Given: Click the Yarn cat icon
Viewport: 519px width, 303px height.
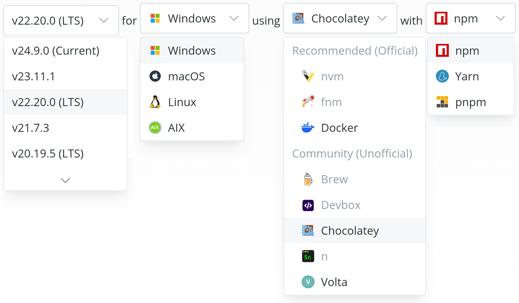Looking at the screenshot, I should point(442,76).
